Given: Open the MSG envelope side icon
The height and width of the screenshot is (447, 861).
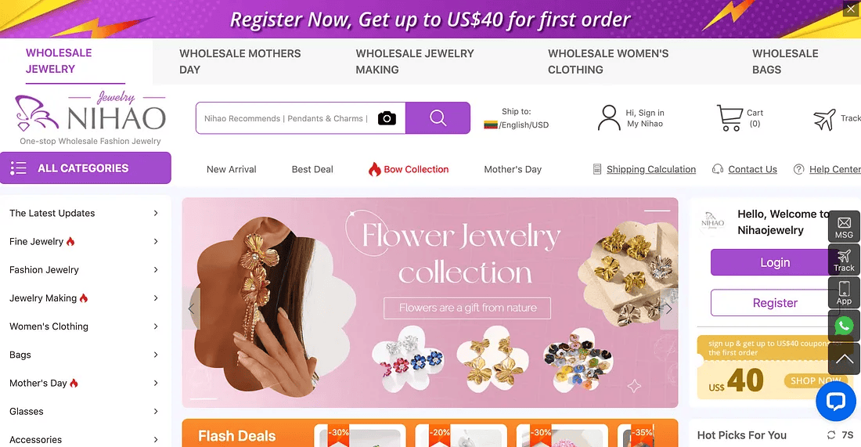Looking at the screenshot, I should pos(844,227).
